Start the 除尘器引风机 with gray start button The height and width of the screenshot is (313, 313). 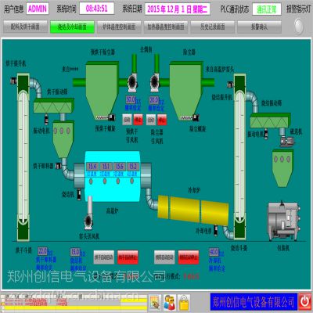point(151,120)
